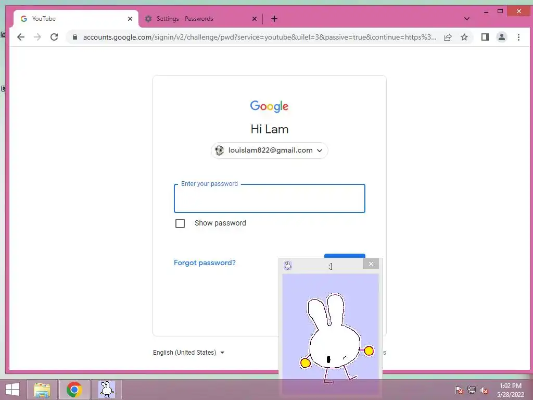
Task: Click the muted volume tray icon
Action: (484, 390)
